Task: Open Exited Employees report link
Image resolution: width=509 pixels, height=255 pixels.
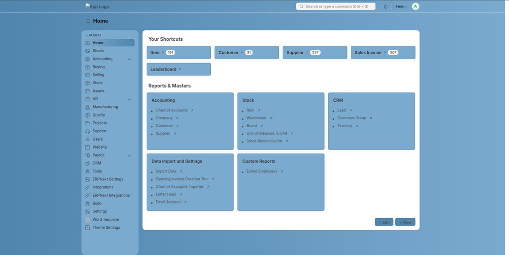Action: coord(262,171)
